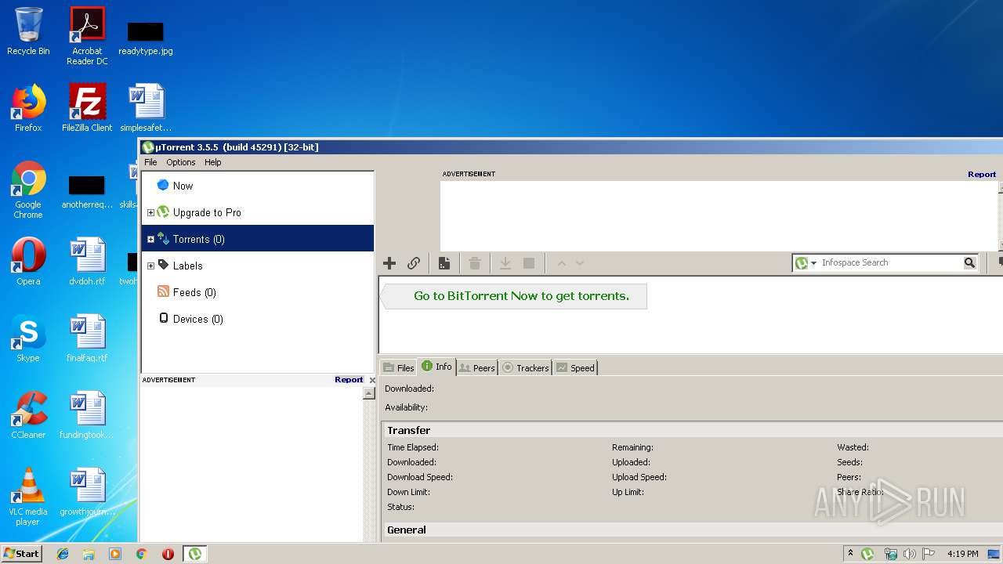Click the Recycle Bin desktop icon
1003x564 pixels.
[x=28, y=32]
